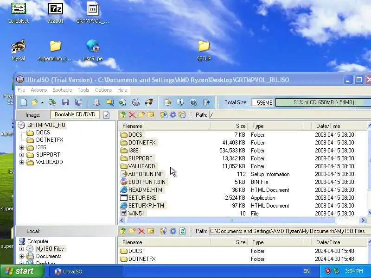The width and height of the screenshot is (371, 278).
Task: Click the Bootable CD/DVD image type field
Action: [75, 114]
